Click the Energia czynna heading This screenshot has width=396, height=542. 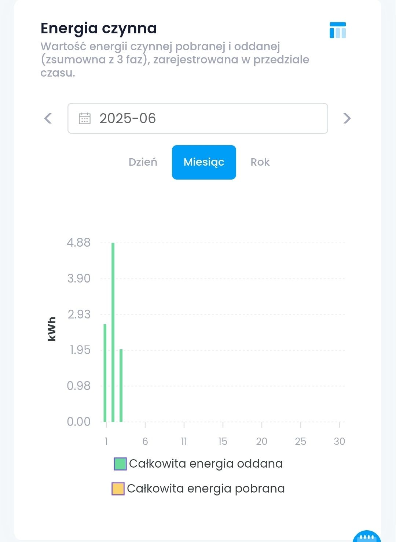[99, 29]
